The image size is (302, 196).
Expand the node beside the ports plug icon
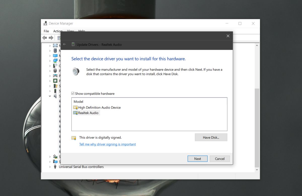coord(50,71)
